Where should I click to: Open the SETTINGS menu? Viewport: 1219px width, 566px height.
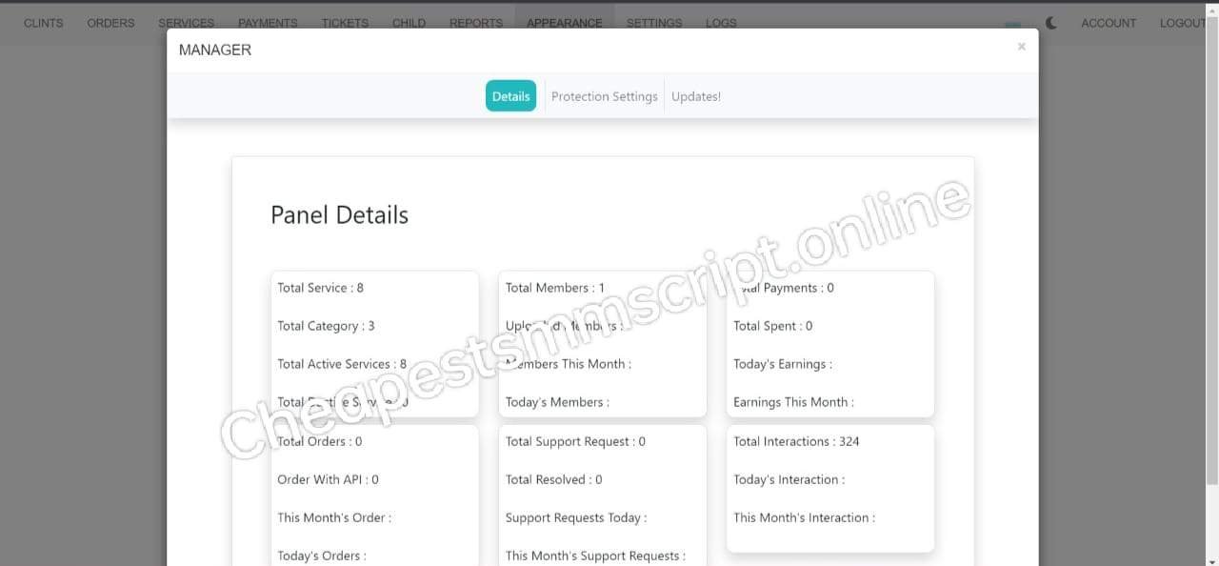[x=654, y=23]
